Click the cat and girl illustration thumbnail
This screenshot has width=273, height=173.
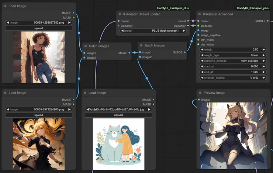(118, 144)
